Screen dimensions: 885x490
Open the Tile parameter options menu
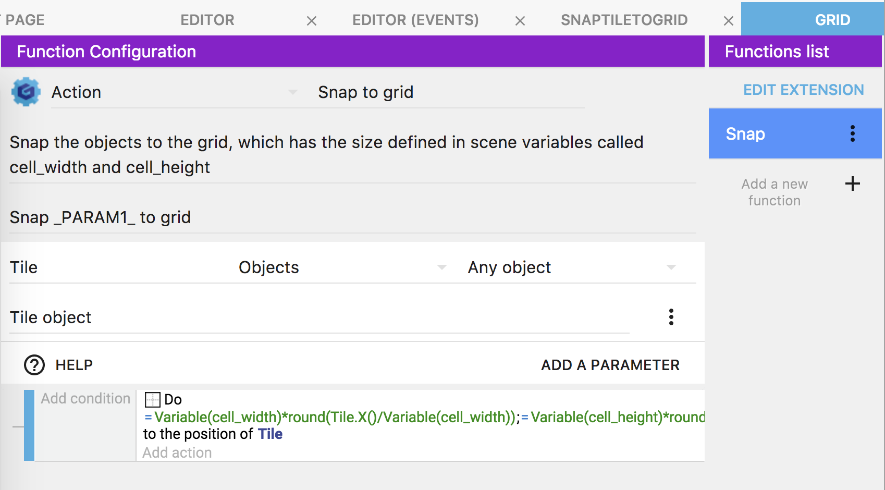tap(671, 317)
